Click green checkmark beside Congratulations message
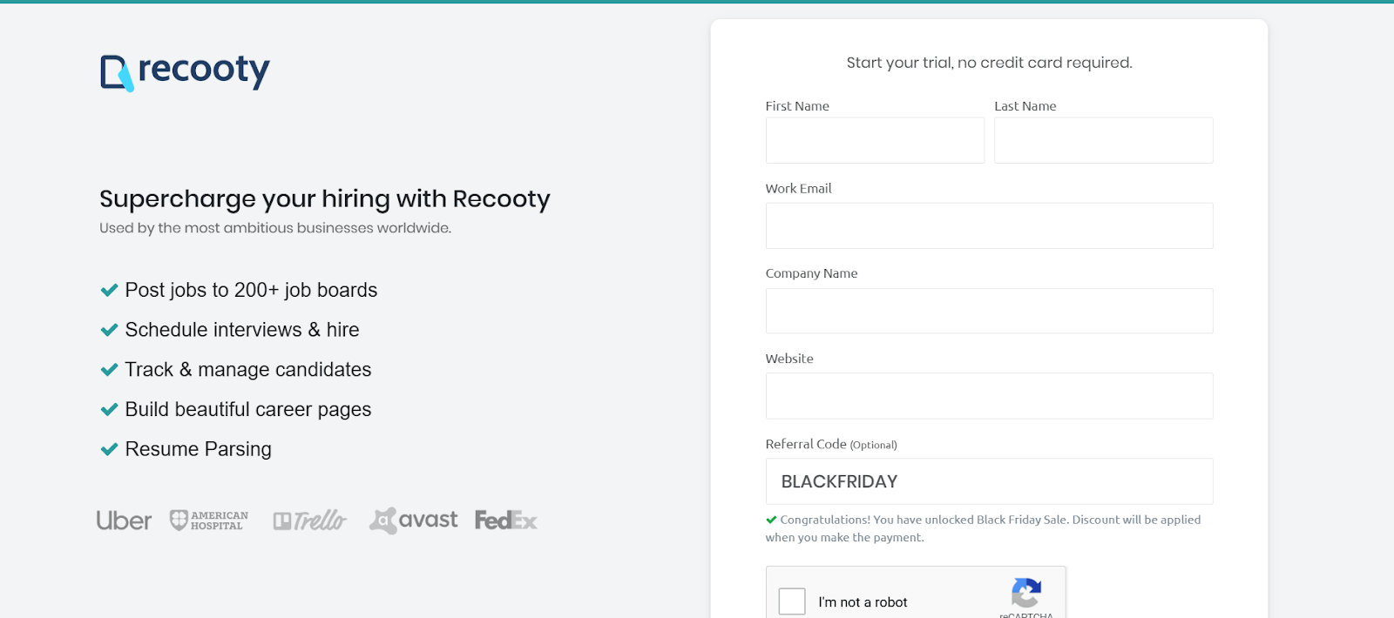This screenshot has height=618, width=1394. pyautogui.click(x=771, y=520)
